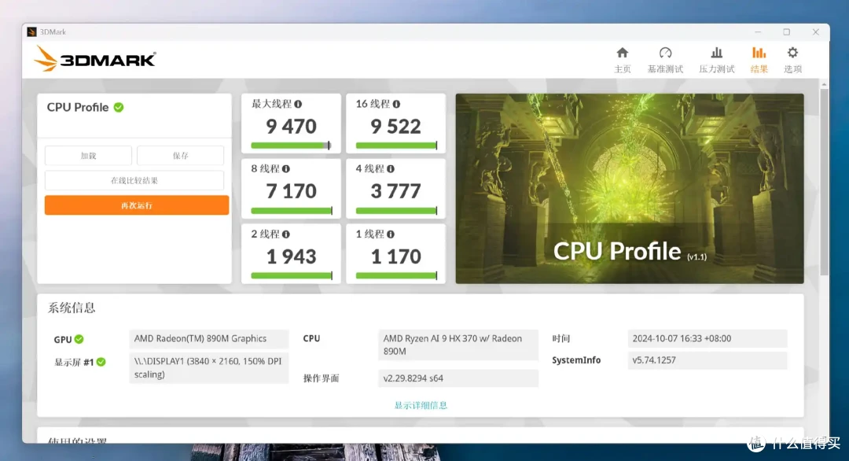Click the 7 170 score value
Image resolution: width=849 pixels, height=461 pixels.
click(292, 191)
